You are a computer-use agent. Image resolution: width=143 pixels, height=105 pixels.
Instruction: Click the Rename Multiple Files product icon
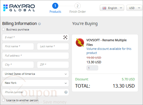(80, 42)
